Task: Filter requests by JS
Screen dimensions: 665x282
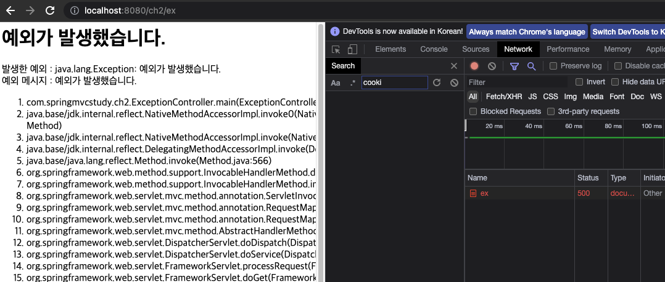Action: [532, 97]
